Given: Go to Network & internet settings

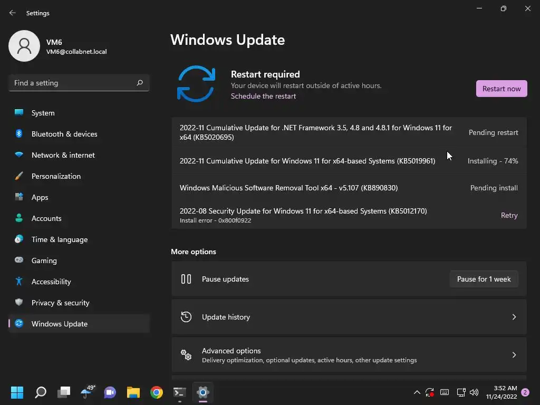Looking at the screenshot, I should click(79, 155).
